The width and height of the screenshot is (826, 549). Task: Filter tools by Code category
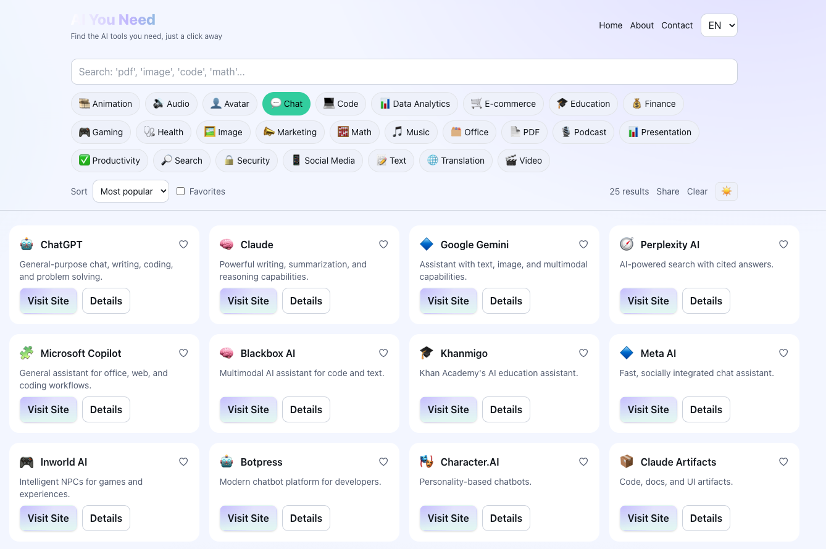pos(341,104)
